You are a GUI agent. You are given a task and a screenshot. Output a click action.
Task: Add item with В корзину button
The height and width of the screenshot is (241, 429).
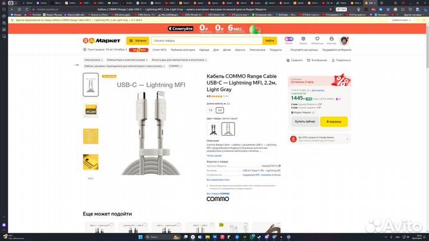(x=334, y=121)
